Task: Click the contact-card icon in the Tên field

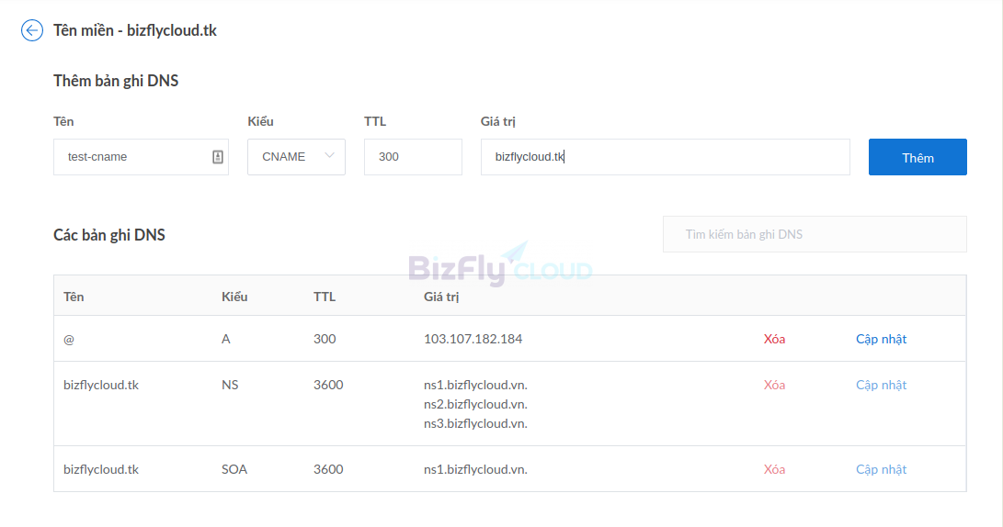Action: (x=218, y=157)
